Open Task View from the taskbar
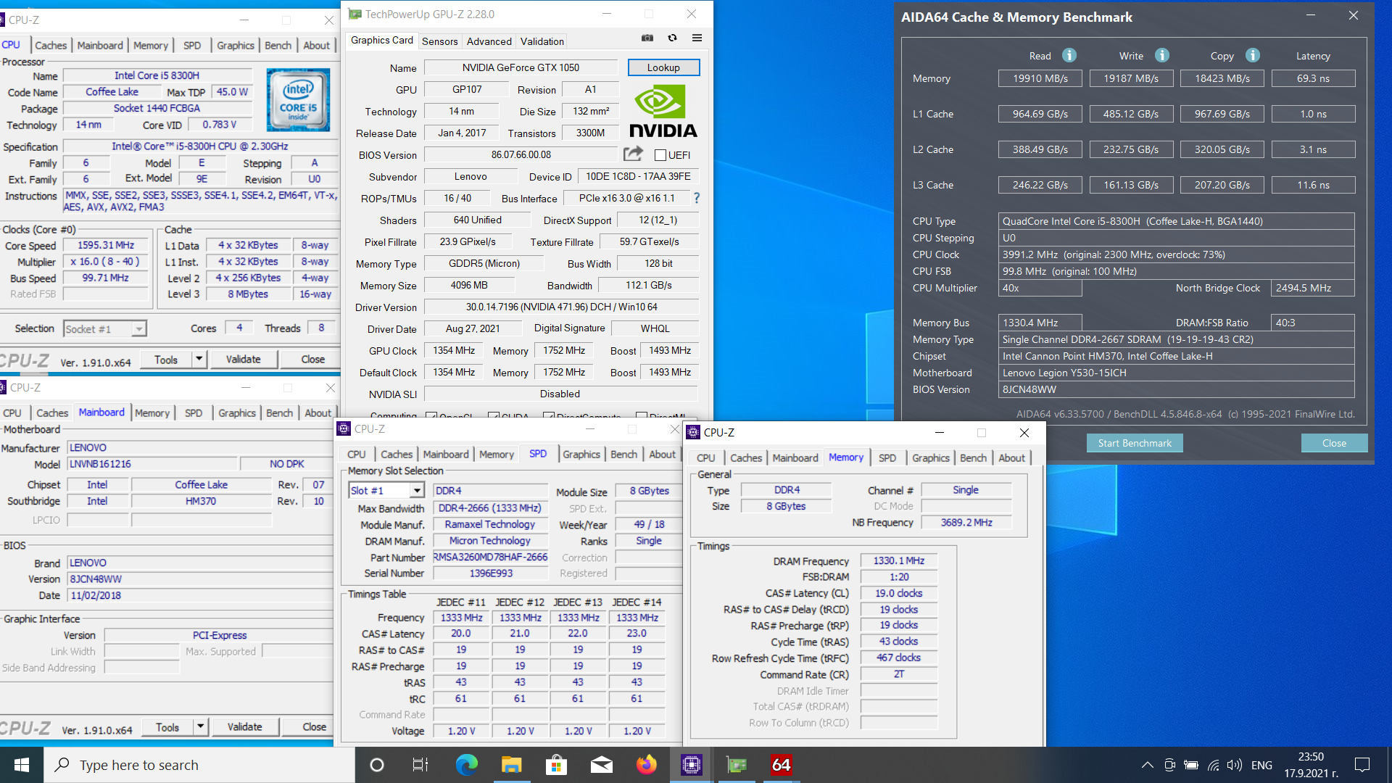1392x783 pixels. point(420,765)
